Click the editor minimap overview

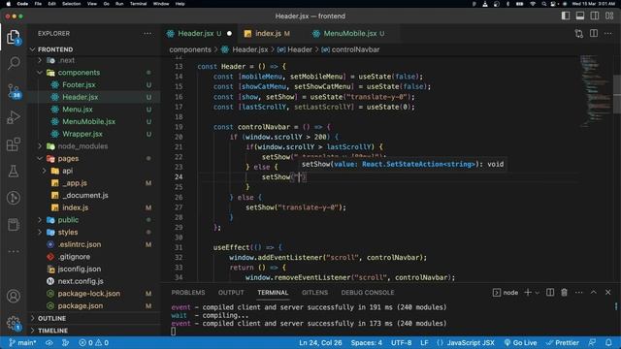tap(596, 91)
